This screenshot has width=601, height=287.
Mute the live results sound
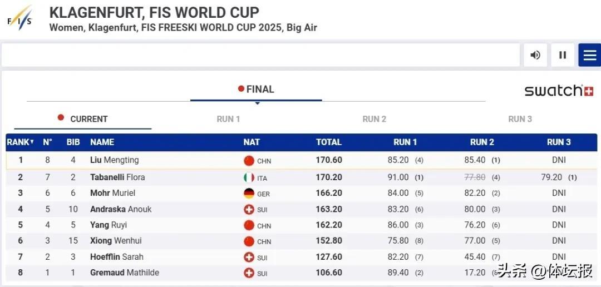click(x=535, y=55)
